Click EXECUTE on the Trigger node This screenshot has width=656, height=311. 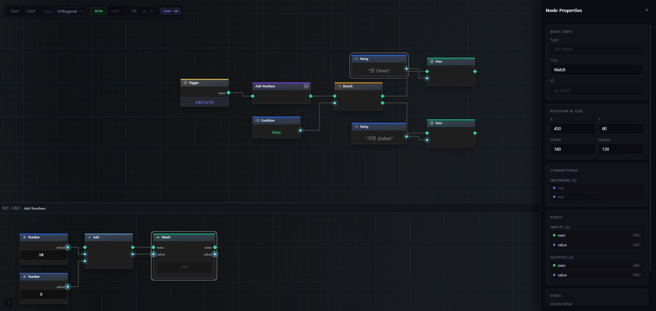tap(205, 102)
